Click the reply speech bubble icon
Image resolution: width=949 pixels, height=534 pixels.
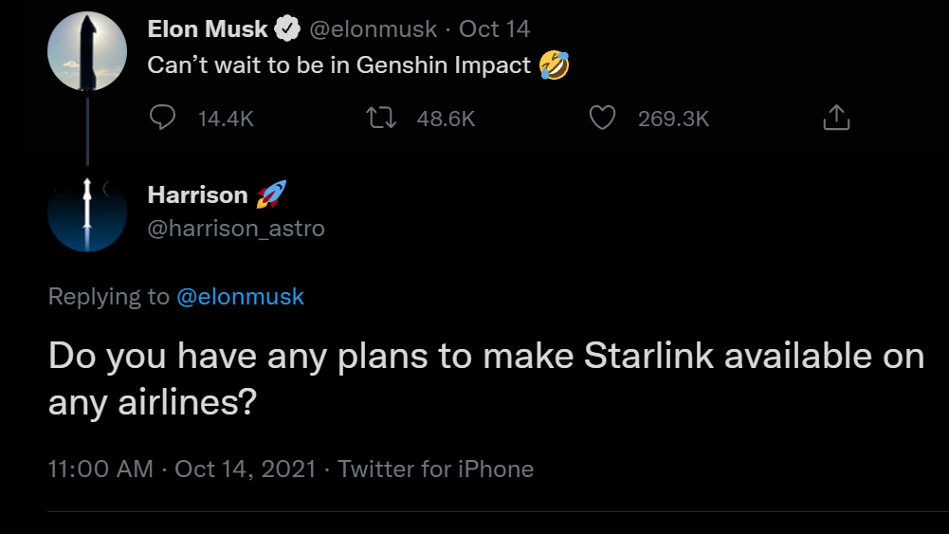coord(163,118)
